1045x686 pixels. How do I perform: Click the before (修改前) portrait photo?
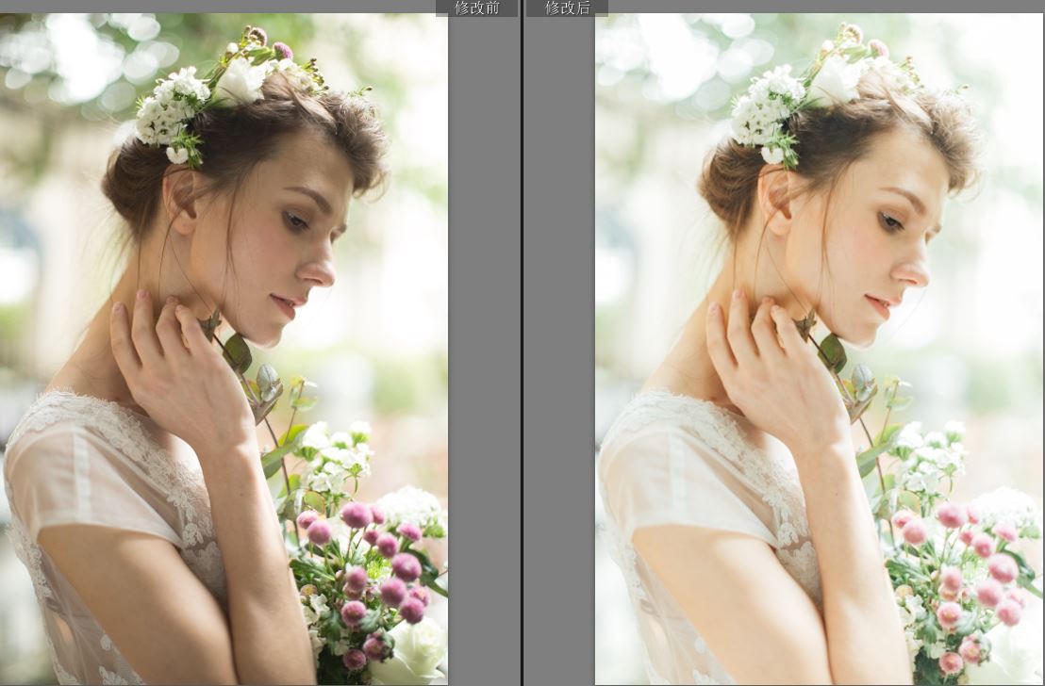(x=224, y=349)
